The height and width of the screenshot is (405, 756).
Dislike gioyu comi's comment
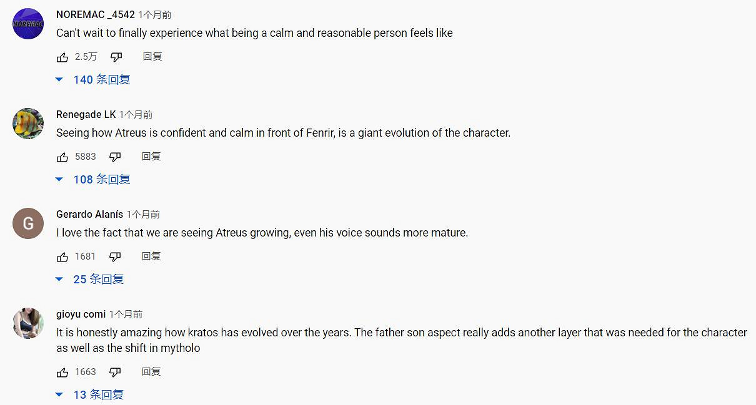tap(115, 372)
